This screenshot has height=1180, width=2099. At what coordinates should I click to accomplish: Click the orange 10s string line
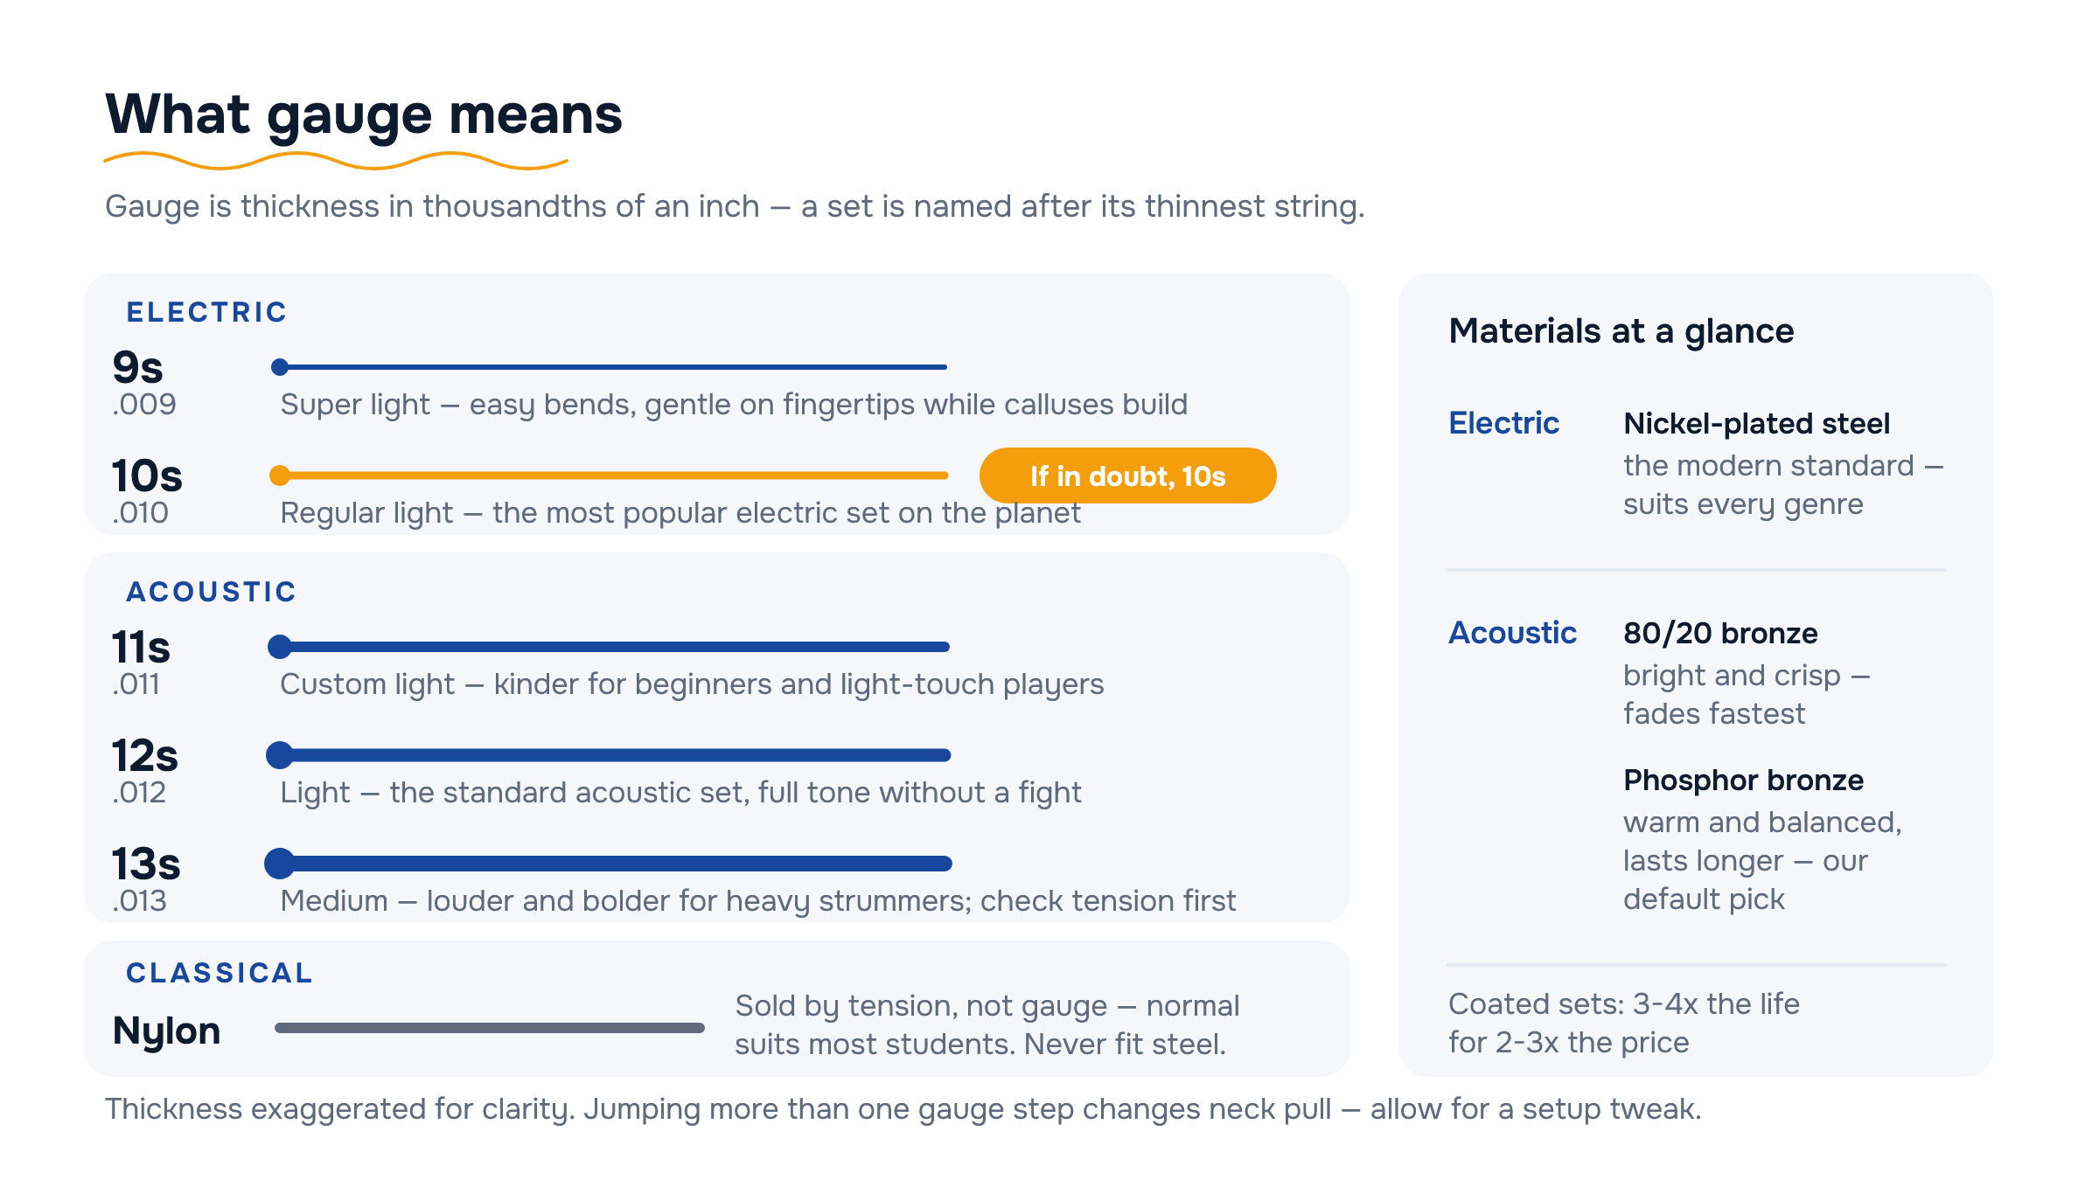pos(614,475)
